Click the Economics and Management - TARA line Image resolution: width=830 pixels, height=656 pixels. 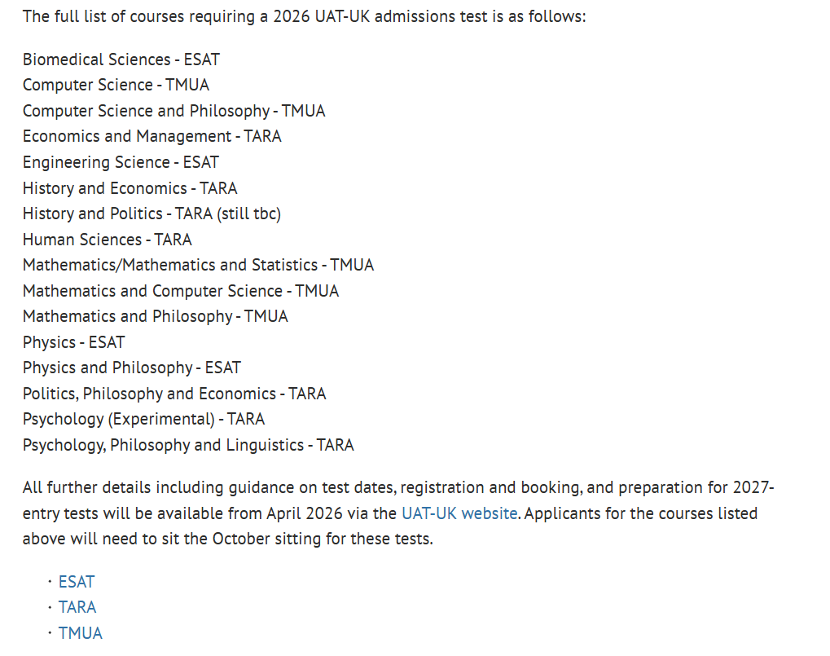coord(152,136)
